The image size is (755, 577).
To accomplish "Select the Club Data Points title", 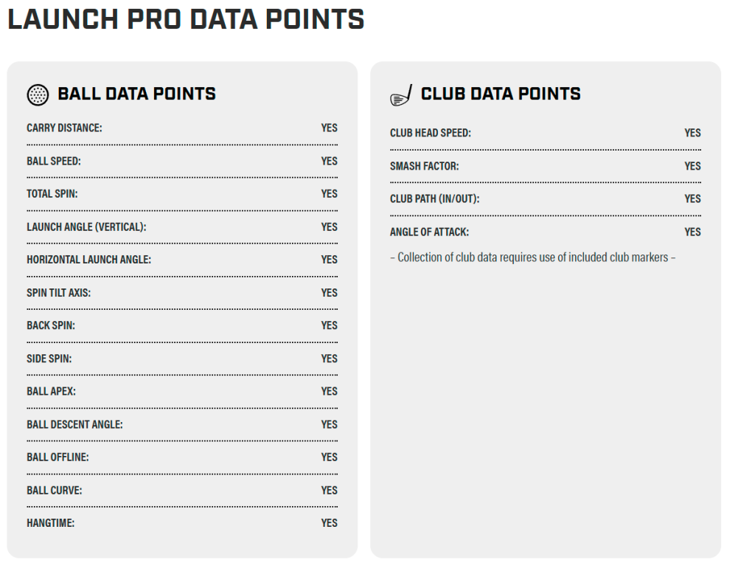I will pyautogui.click(x=501, y=94).
